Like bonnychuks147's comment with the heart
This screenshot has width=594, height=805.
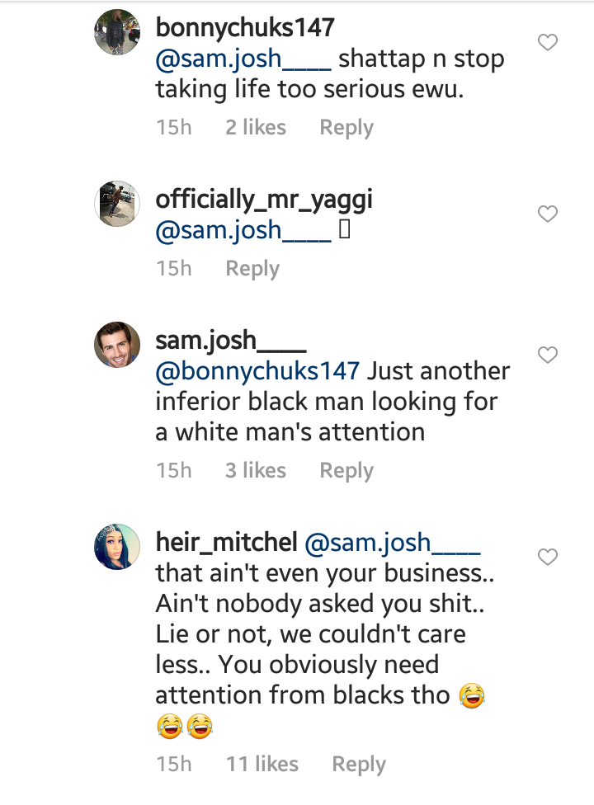coord(548,42)
